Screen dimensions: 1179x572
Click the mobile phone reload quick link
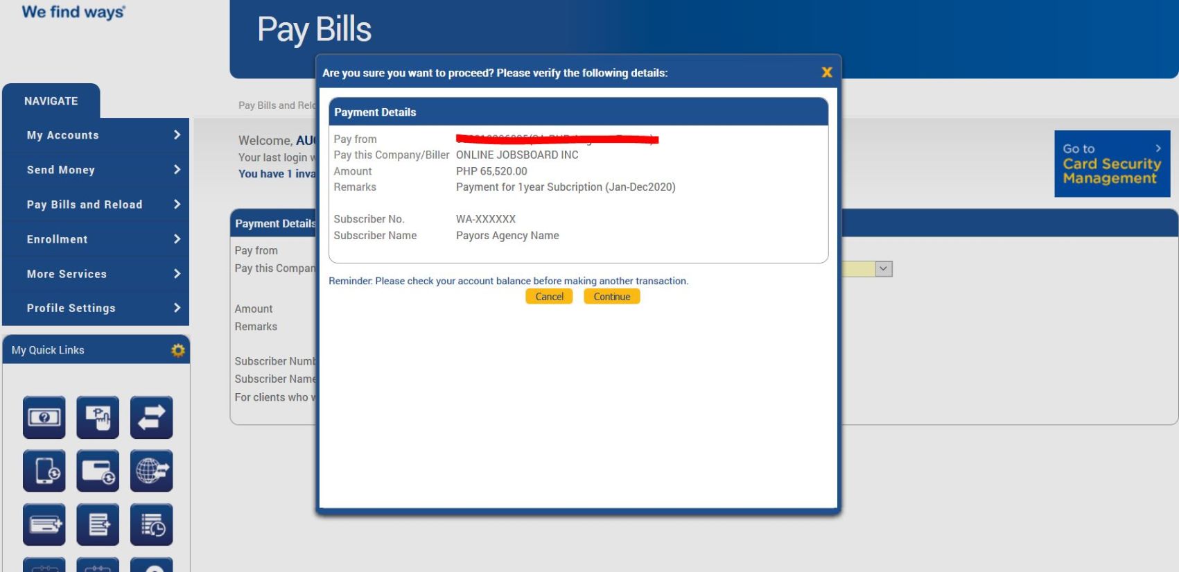pyautogui.click(x=44, y=471)
